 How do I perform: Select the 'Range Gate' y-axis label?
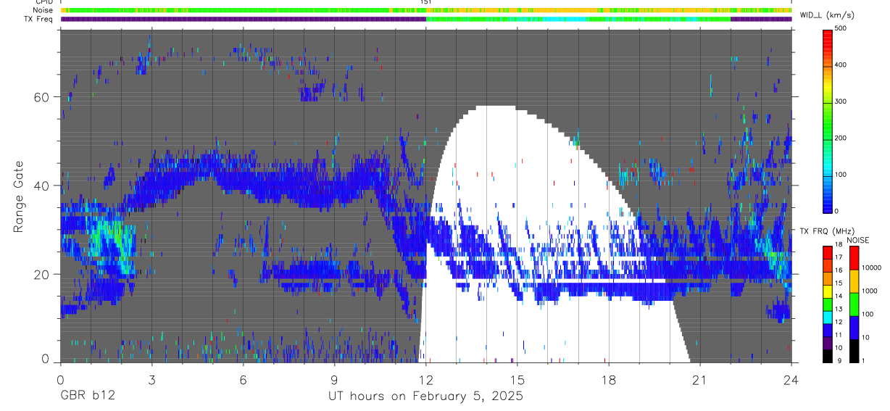point(20,196)
